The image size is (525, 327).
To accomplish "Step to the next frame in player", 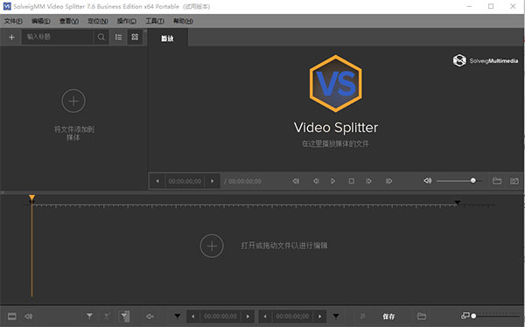I will tap(368, 181).
